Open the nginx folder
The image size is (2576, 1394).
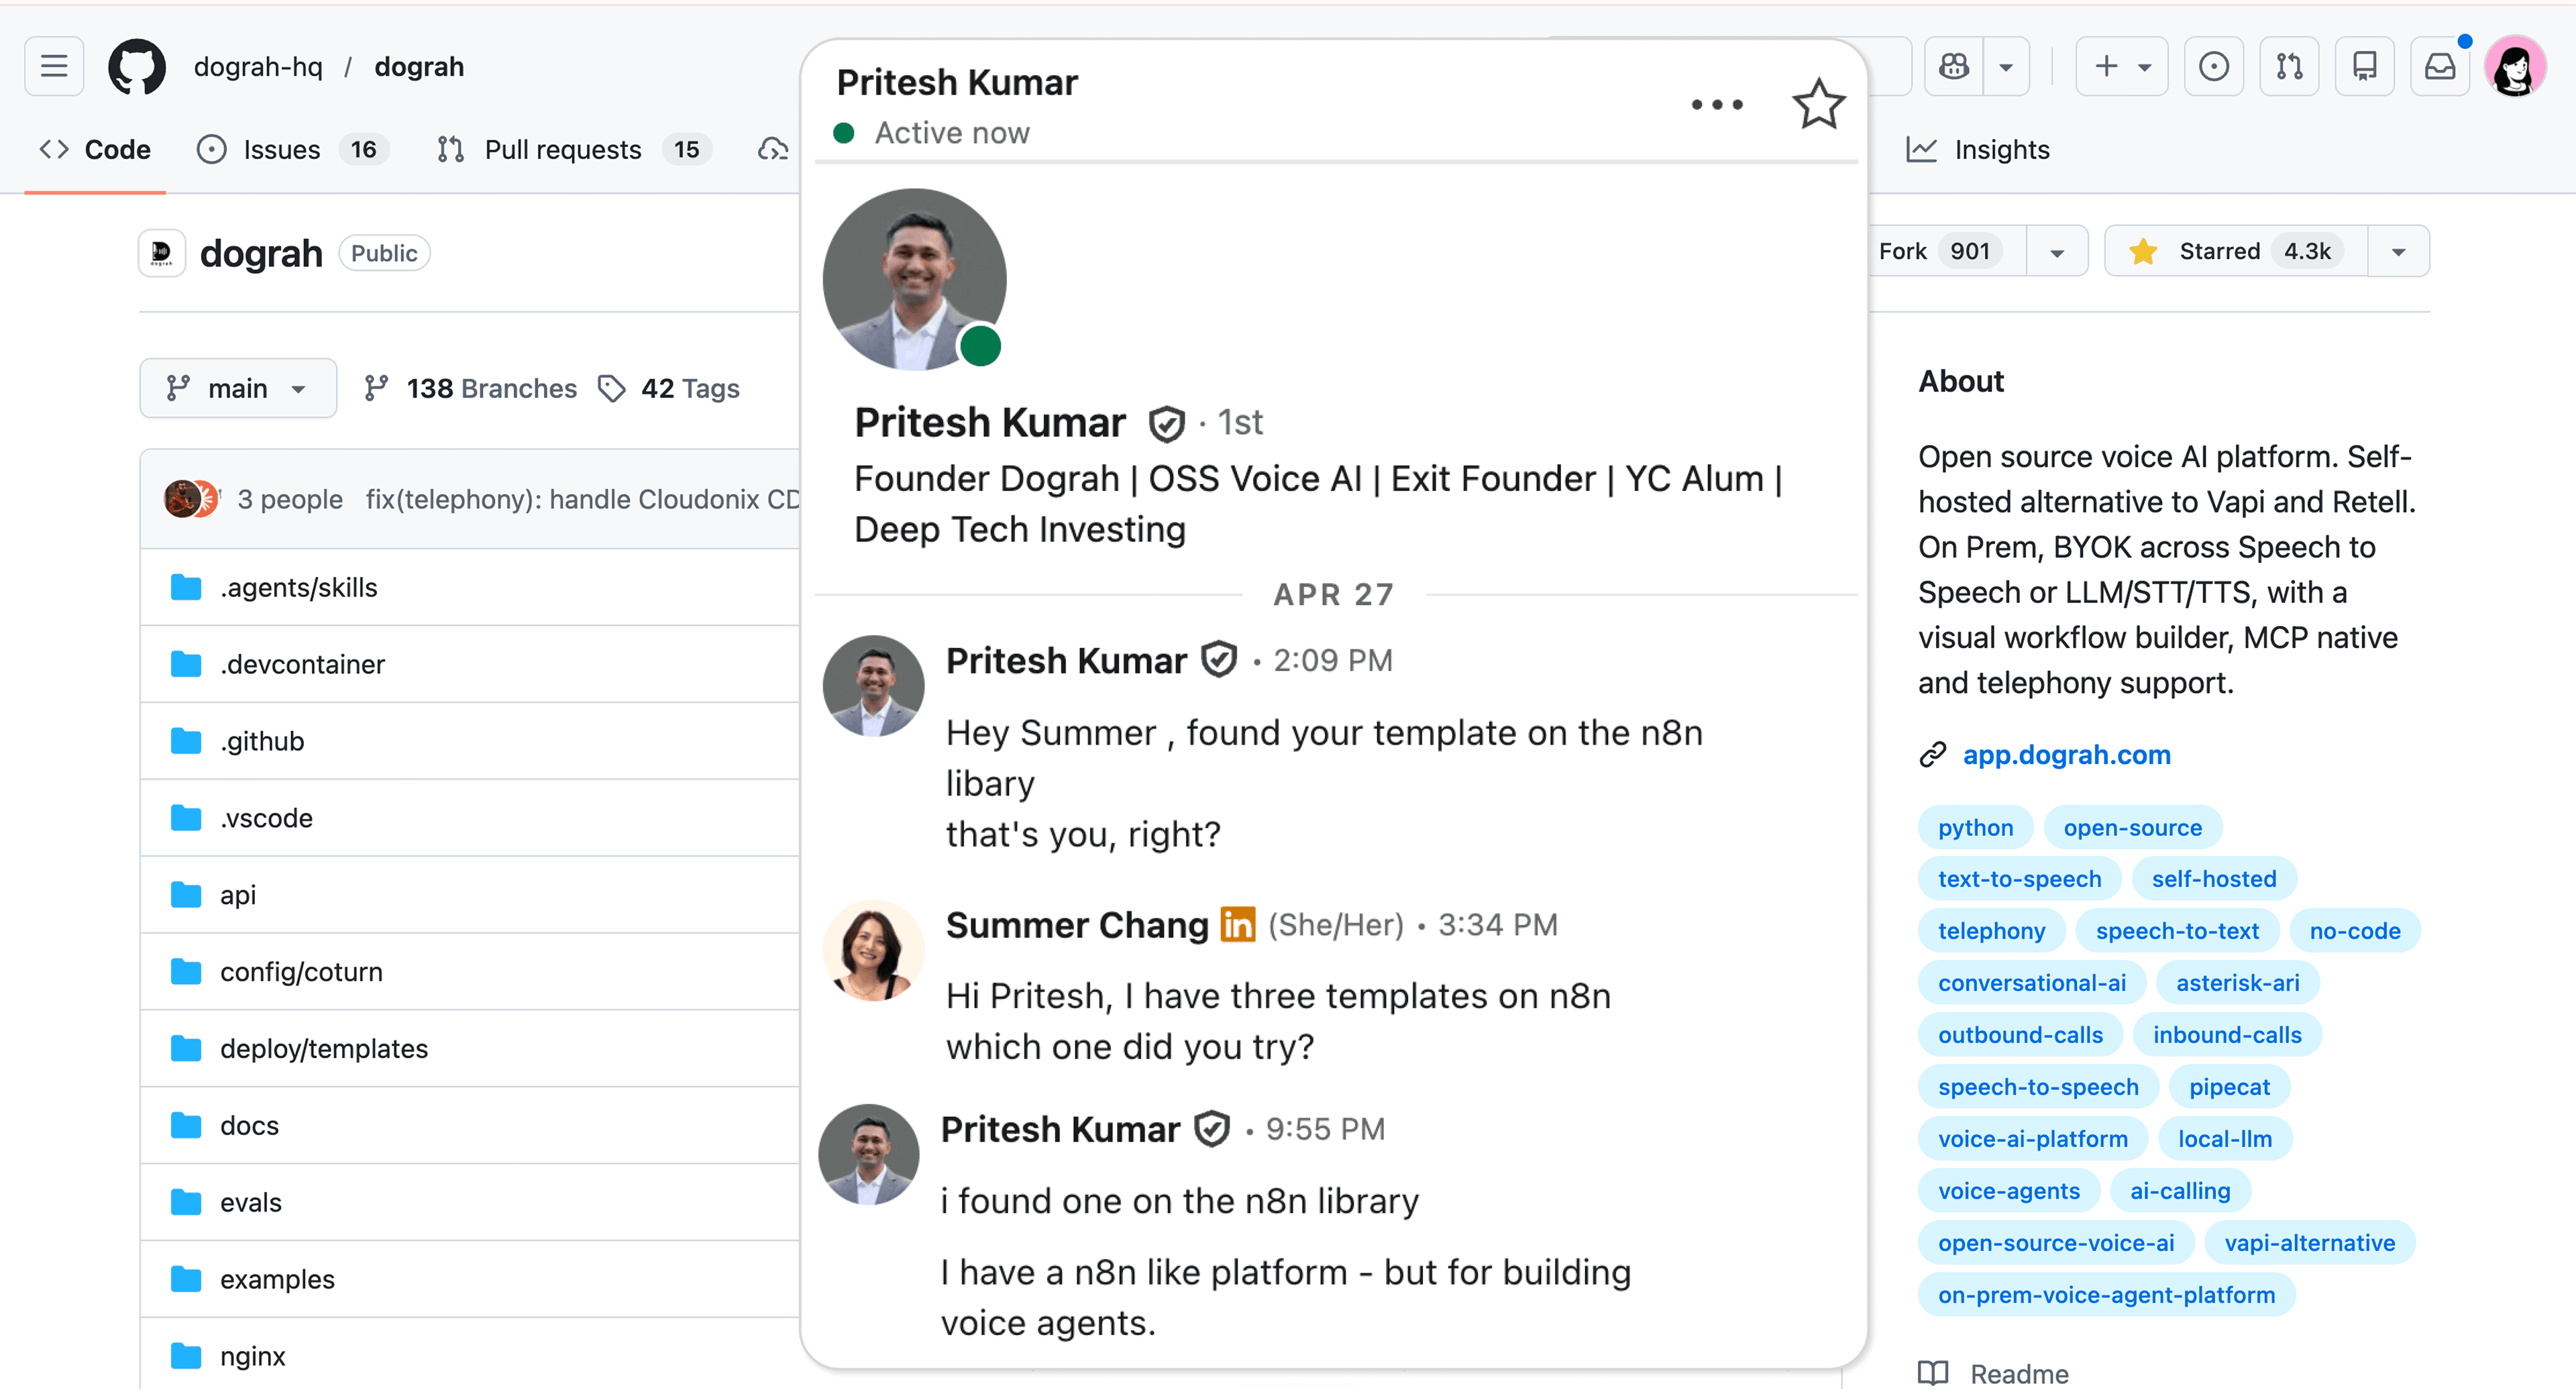(253, 1358)
